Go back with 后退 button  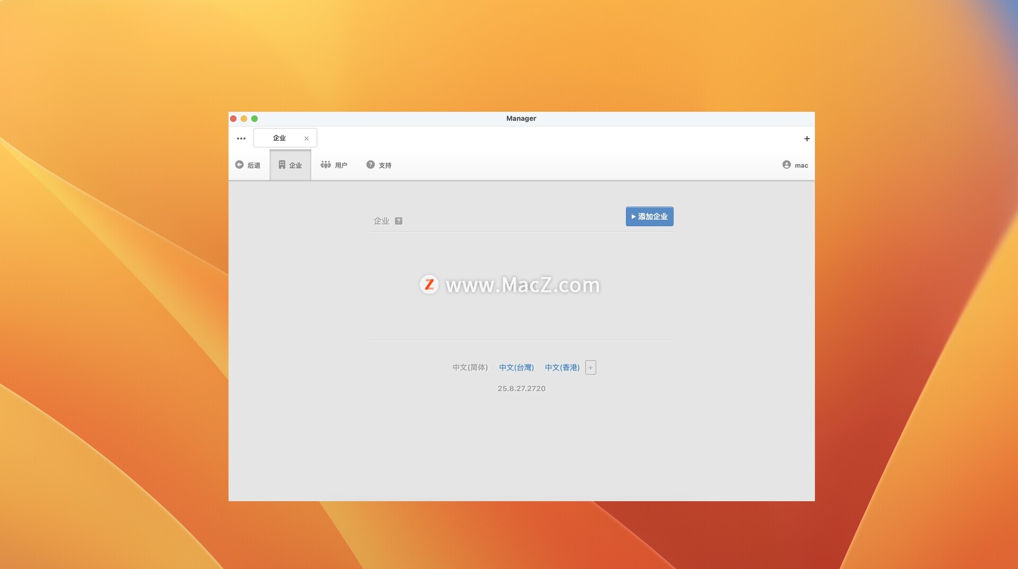click(248, 165)
